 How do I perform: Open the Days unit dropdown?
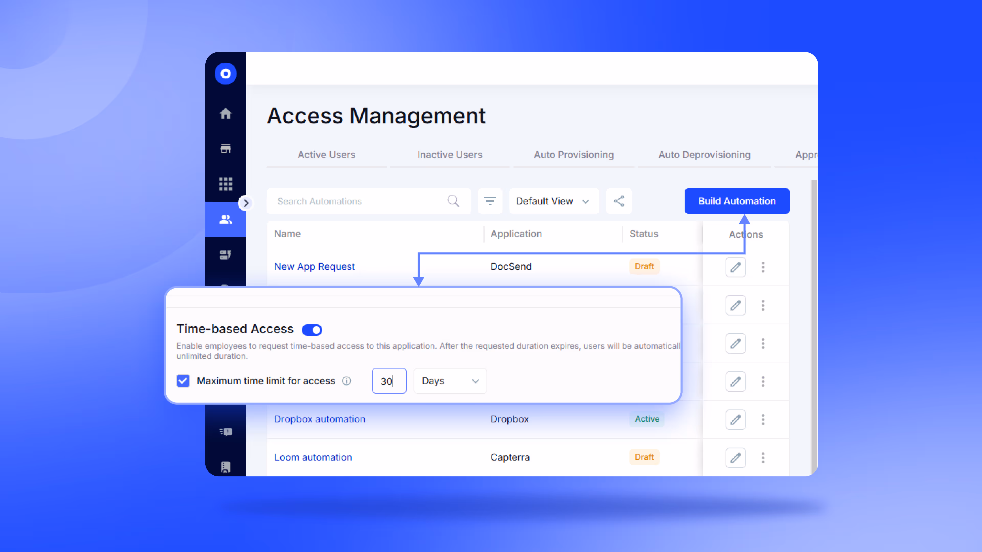click(450, 381)
